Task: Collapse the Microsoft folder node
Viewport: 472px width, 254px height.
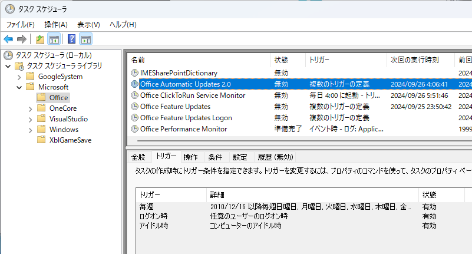Action: point(19,87)
